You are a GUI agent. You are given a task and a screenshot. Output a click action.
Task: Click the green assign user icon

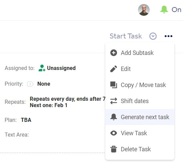coord(42,68)
